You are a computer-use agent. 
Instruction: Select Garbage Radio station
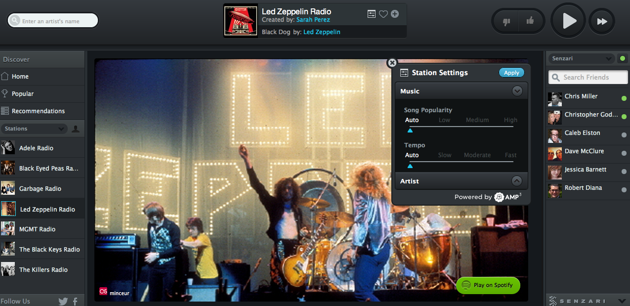pyautogui.click(x=42, y=188)
